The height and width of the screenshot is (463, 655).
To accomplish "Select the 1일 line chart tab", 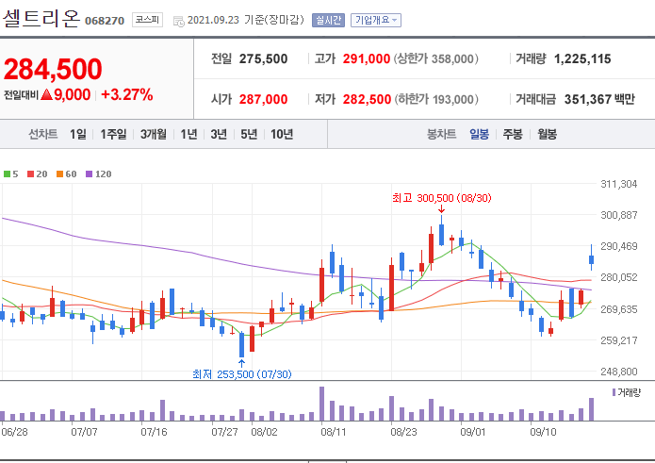I will [78, 134].
